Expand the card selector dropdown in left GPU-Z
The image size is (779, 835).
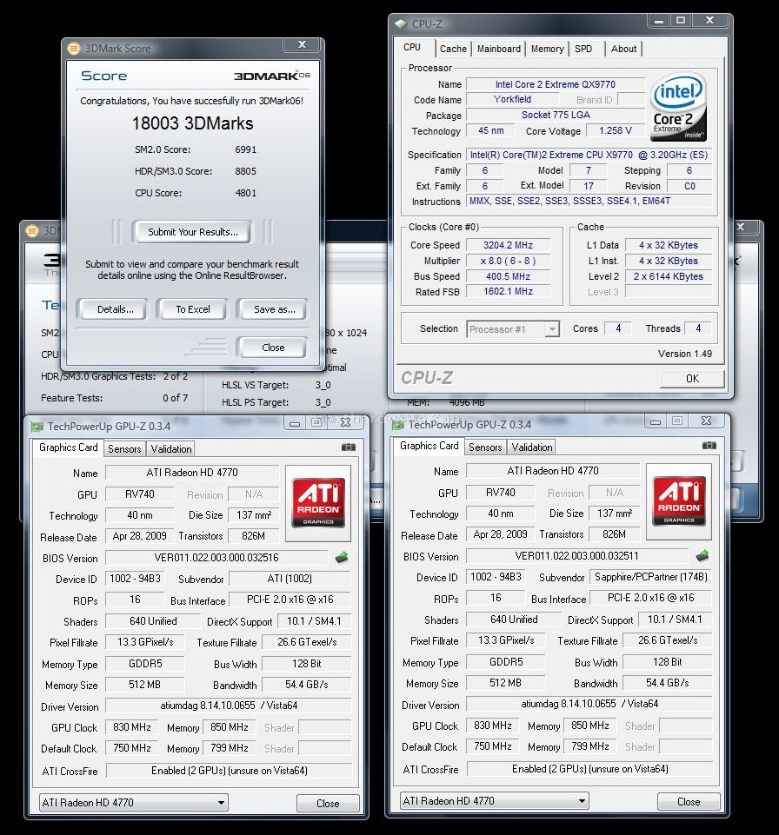pos(134,803)
